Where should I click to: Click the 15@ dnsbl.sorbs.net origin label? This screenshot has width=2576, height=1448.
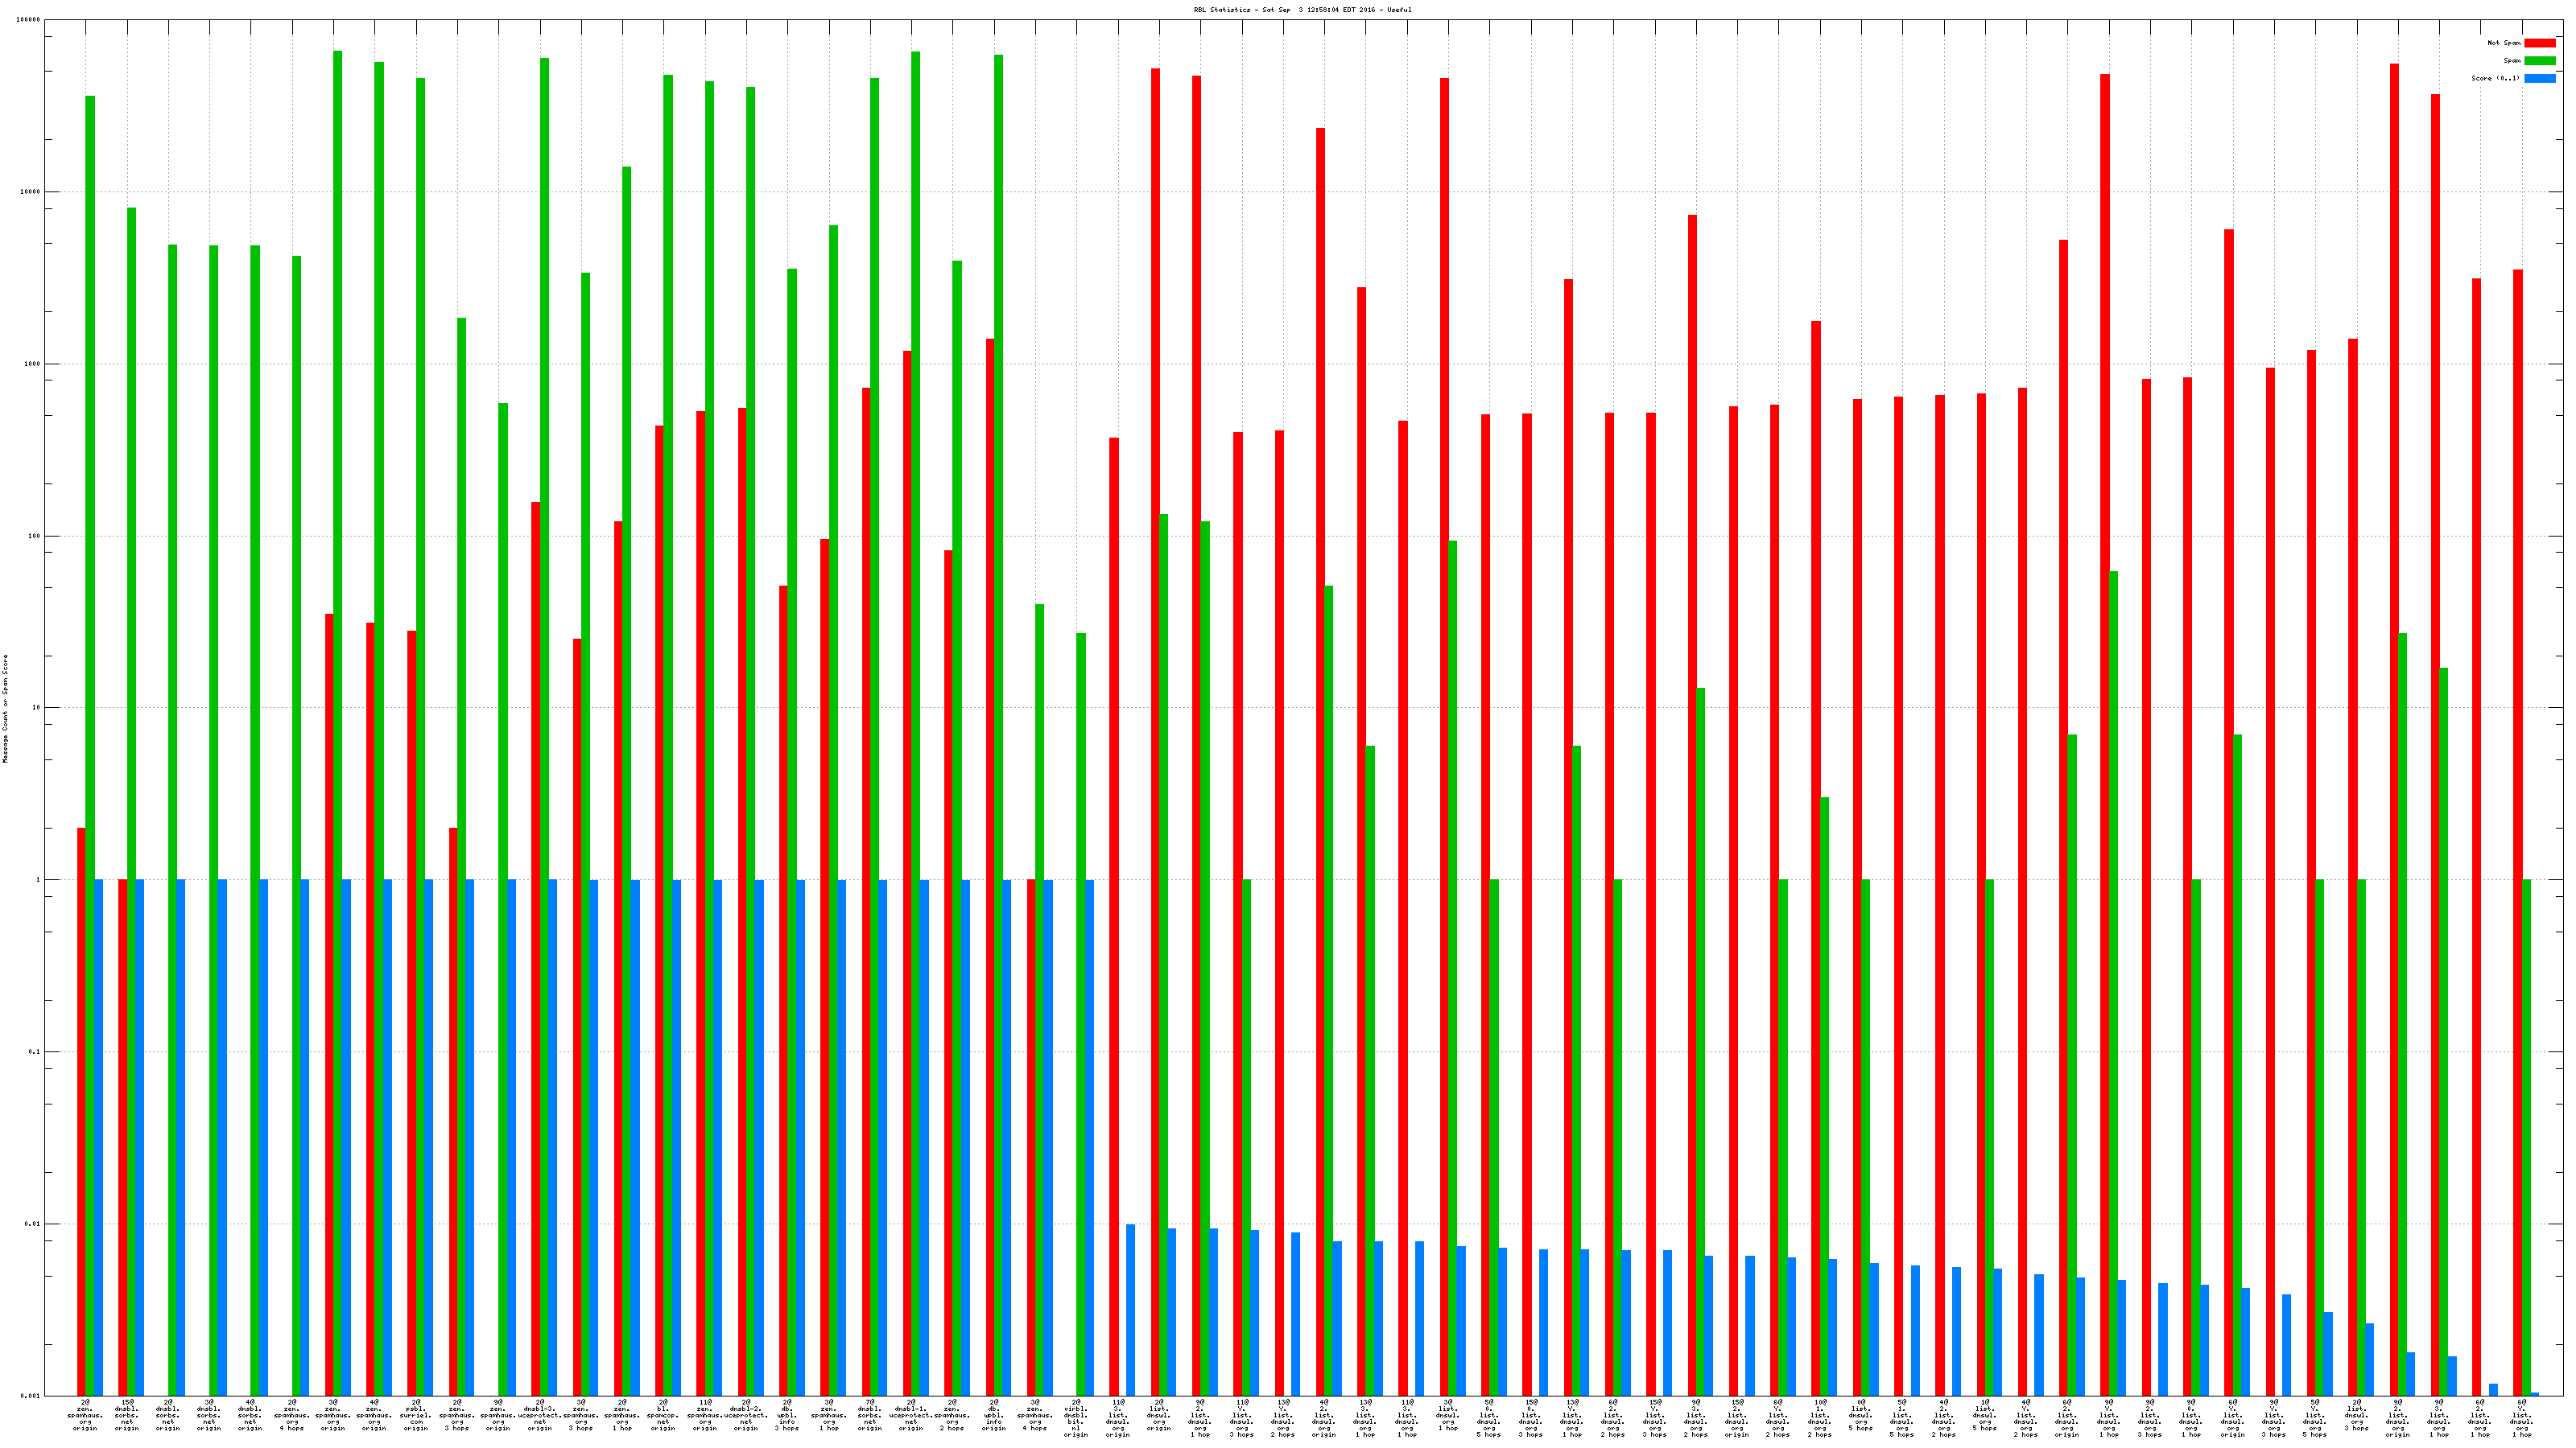(x=127, y=1416)
